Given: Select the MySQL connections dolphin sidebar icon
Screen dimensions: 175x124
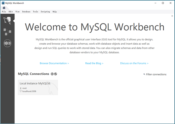Looking at the screenshot, I should (x=7, y=21).
